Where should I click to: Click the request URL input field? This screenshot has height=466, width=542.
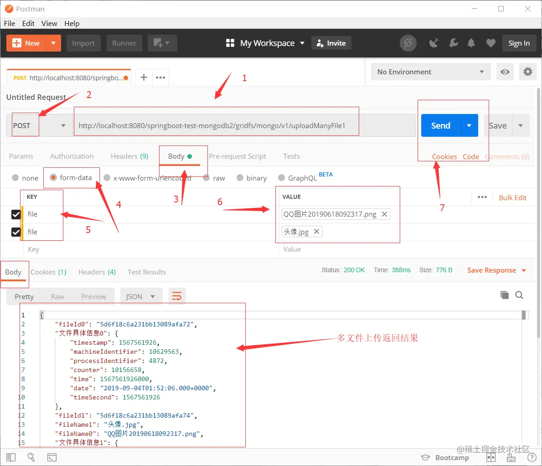tap(244, 125)
